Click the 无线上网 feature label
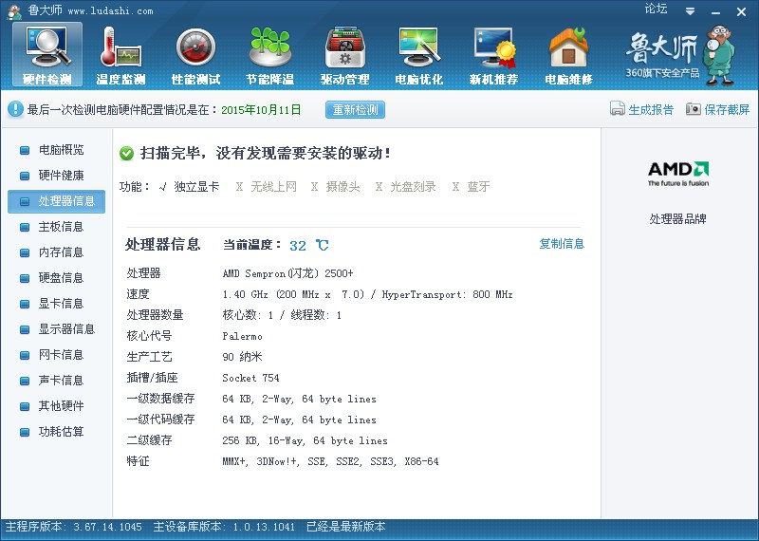 click(273, 186)
